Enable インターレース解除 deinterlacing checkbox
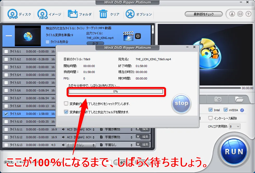 (211, 118)
